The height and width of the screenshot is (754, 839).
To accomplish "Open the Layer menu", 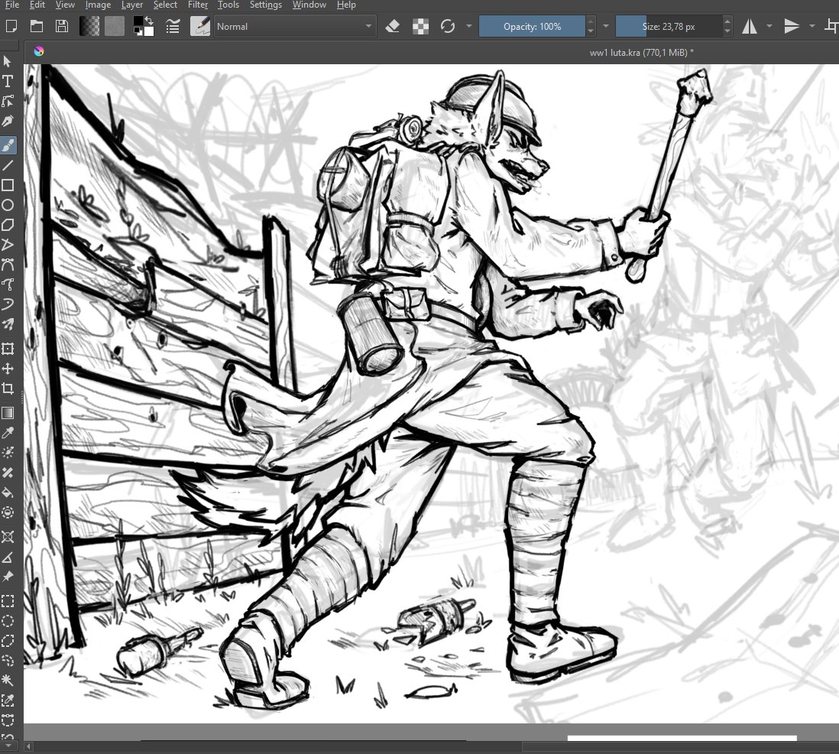I will pyautogui.click(x=131, y=5).
